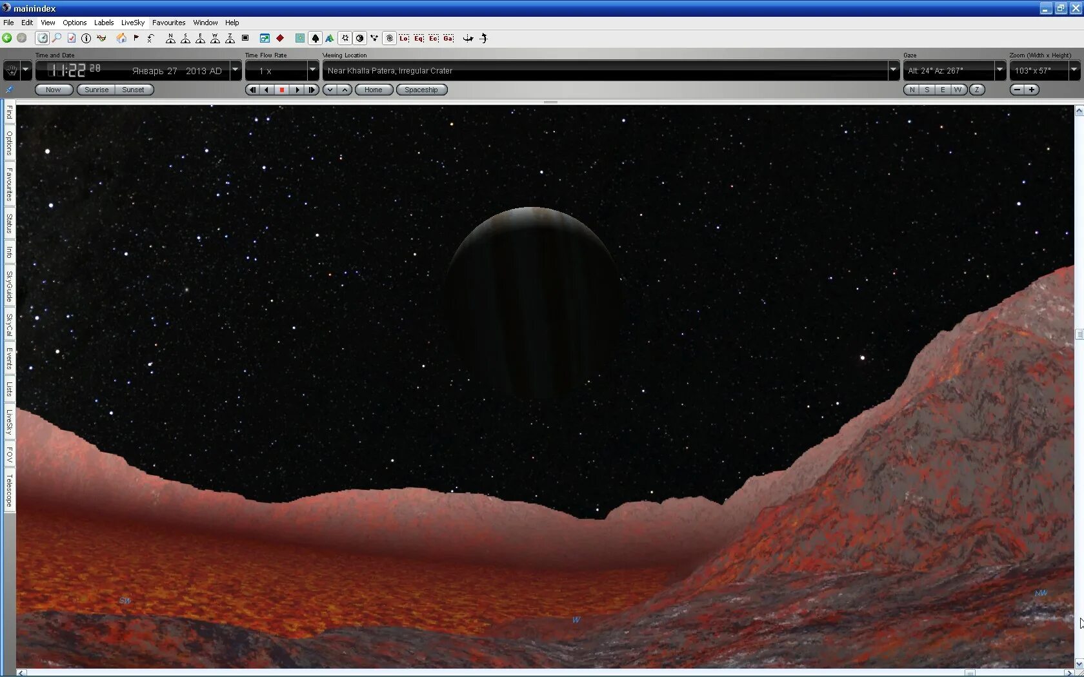Expand the Gaze dropdown arrow
Image resolution: width=1084 pixels, height=677 pixels.
tap(1000, 70)
